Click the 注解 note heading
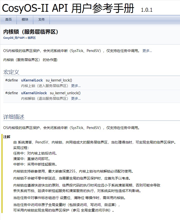 (7, 137)
